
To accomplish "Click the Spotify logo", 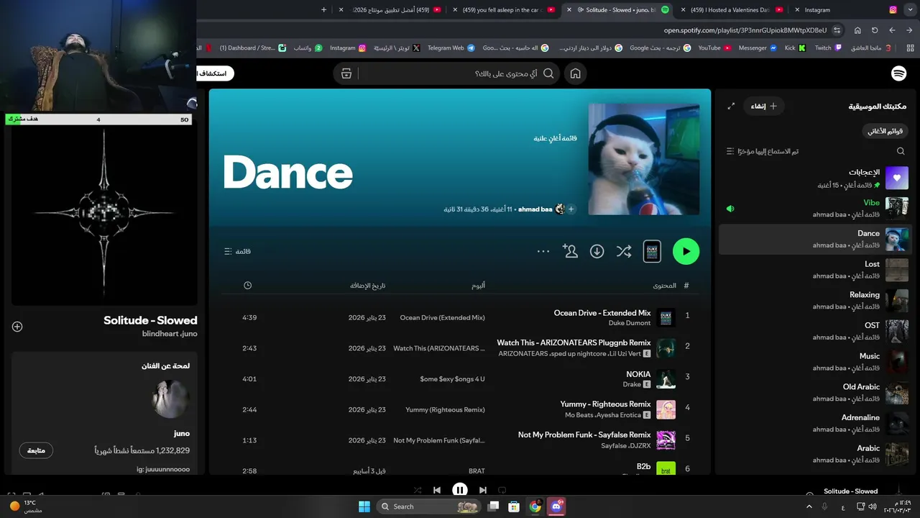I will pyautogui.click(x=898, y=73).
